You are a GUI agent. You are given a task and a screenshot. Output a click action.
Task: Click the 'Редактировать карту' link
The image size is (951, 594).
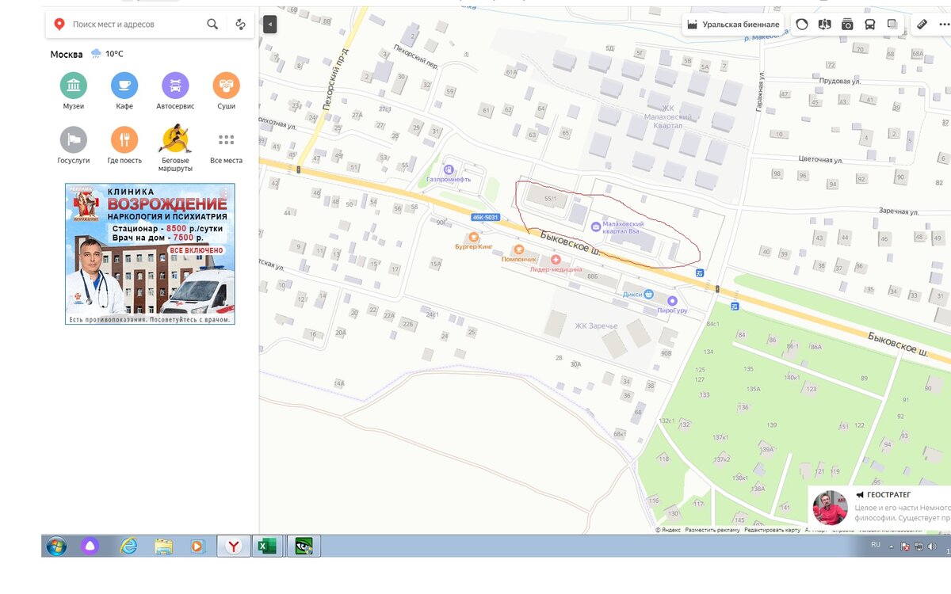pos(772,530)
